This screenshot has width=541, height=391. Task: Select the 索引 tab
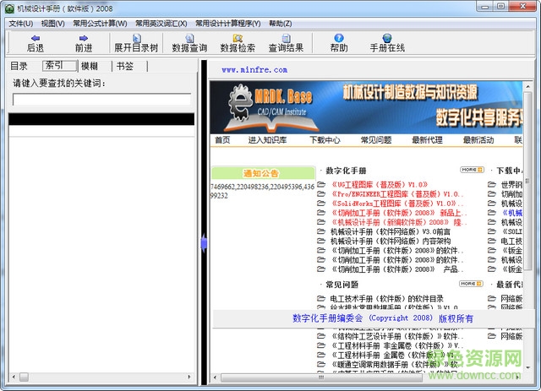click(x=59, y=66)
